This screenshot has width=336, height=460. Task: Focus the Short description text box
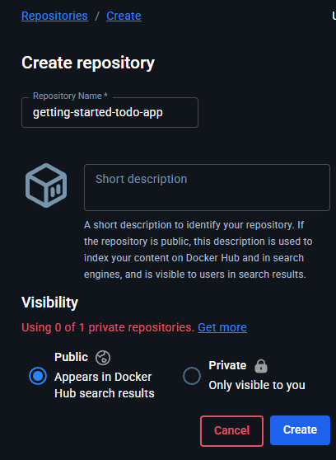207,187
